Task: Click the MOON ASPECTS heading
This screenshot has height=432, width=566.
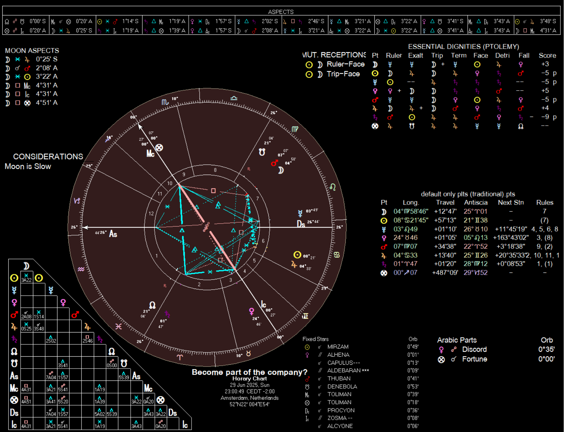Action: click(32, 51)
